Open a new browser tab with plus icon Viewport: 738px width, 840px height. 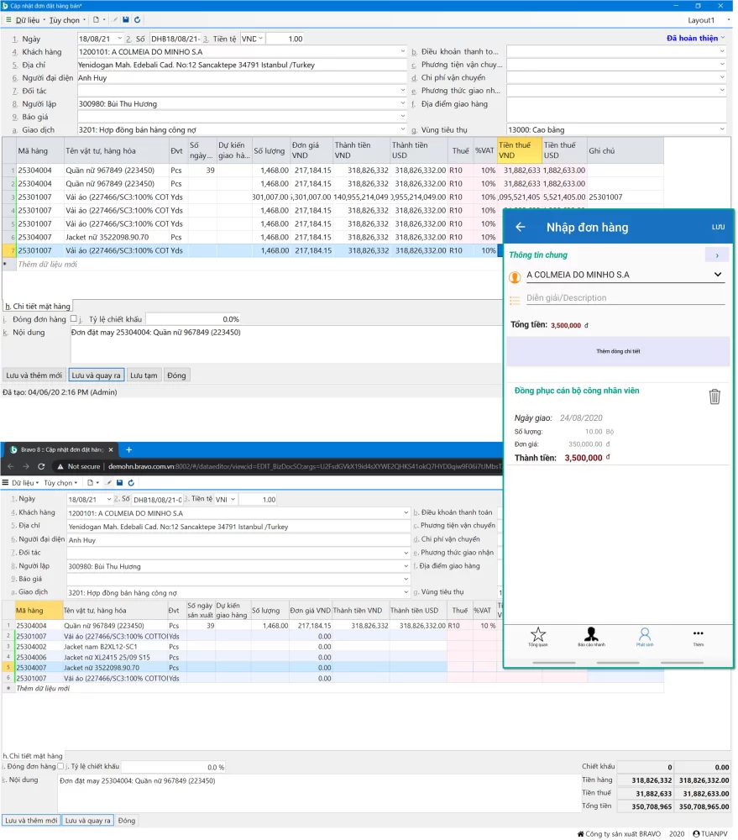[129, 450]
